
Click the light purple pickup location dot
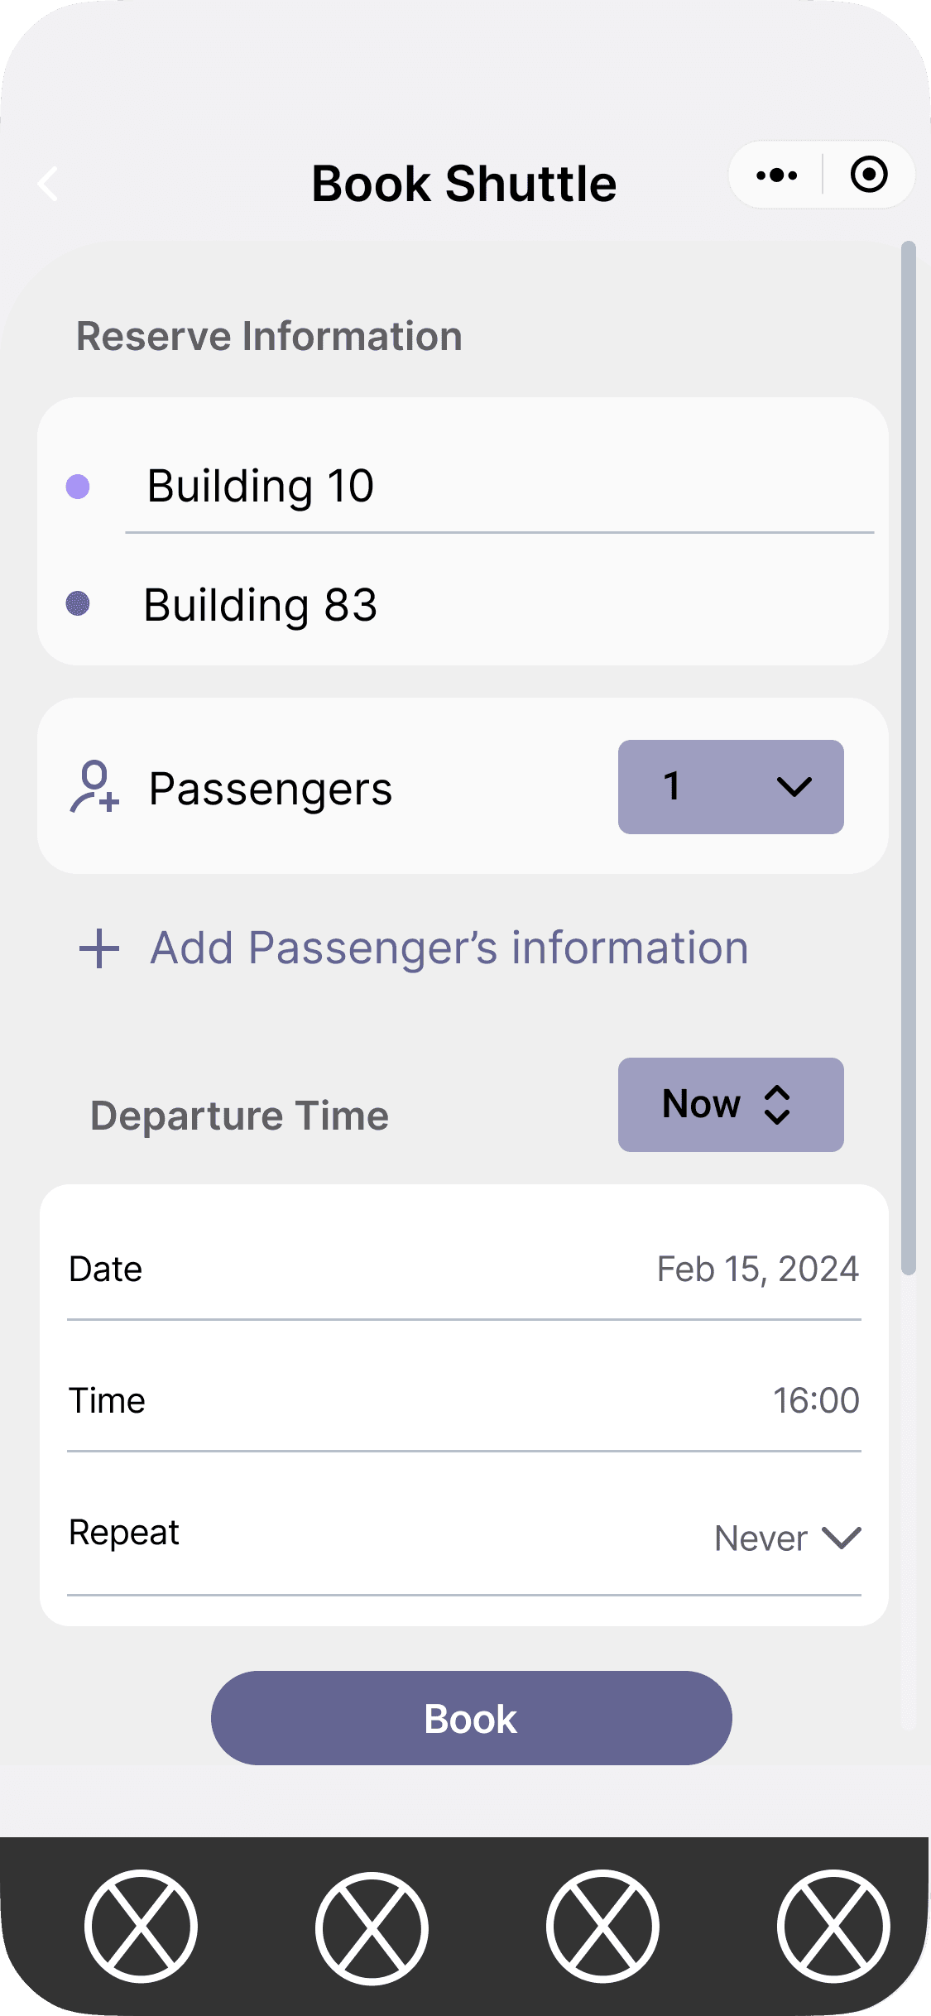[78, 487]
